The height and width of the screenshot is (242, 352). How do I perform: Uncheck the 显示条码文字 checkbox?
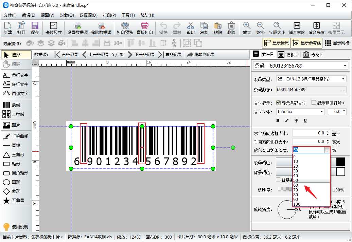[279, 103]
